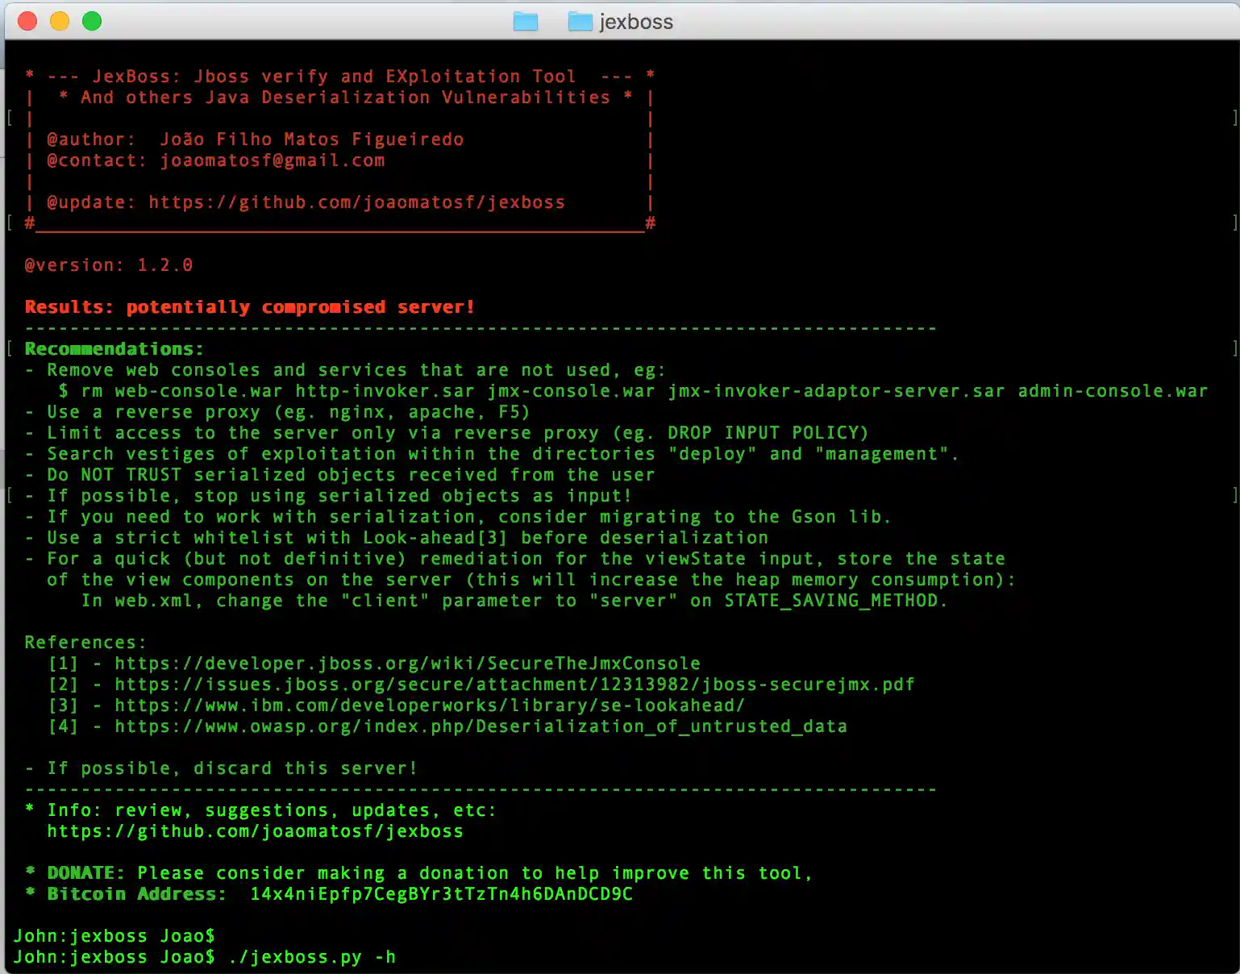Click the "JexBoss: Jboss verify and EXploitation Tool" banner line
Screen dimensions: 1240x974
[340, 77]
